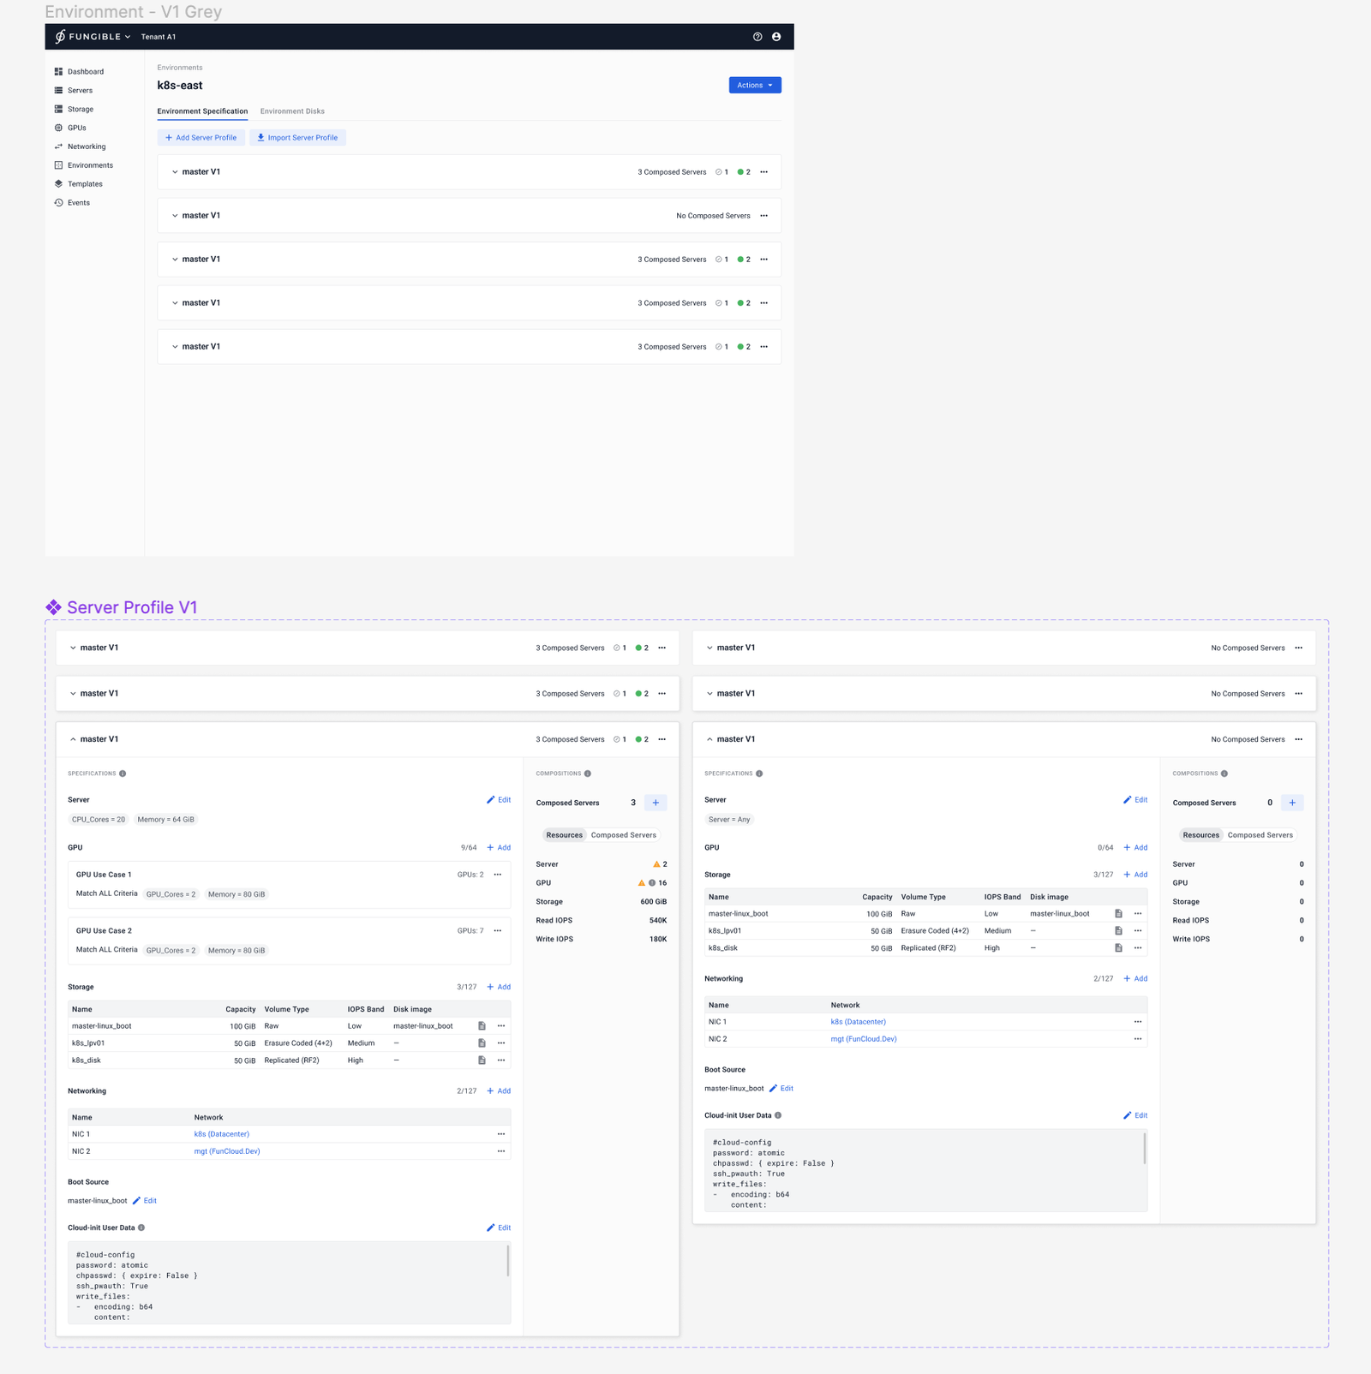Open the Actions dropdown

(754, 86)
